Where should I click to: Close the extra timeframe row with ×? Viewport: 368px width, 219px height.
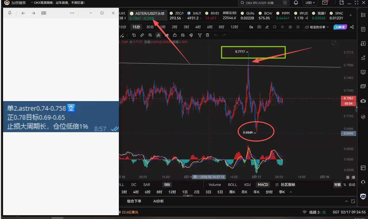291,192
